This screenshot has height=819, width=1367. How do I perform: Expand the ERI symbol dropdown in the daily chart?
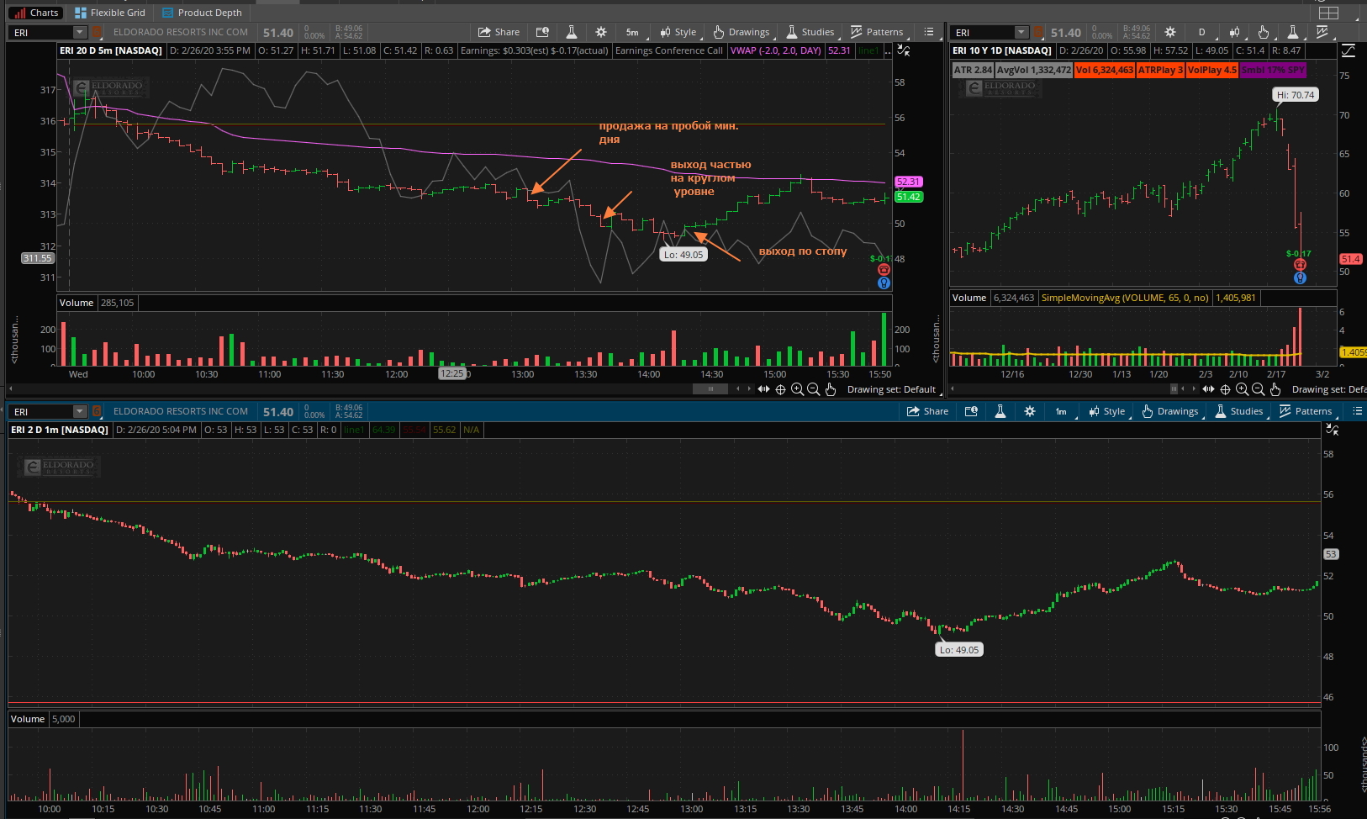coord(1021,32)
